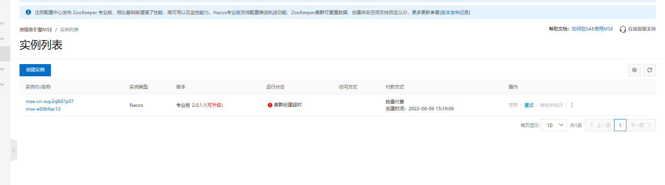Click the 版本 column header
This screenshot has width=665, height=185.
pos(181,87)
